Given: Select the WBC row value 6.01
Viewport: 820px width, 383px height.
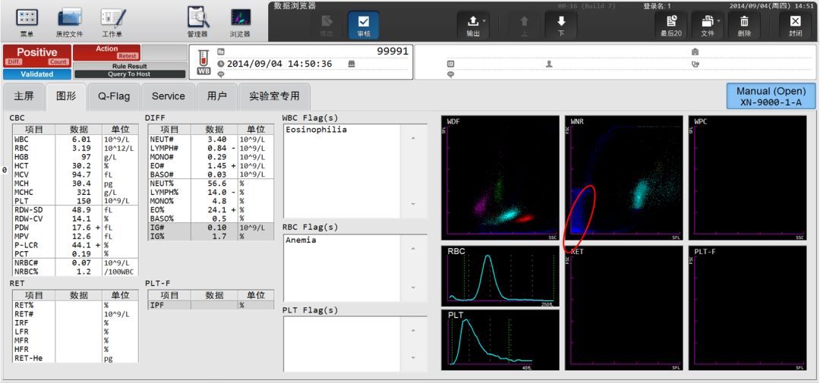Looking at the screenshot, I should tap(81, 140).
